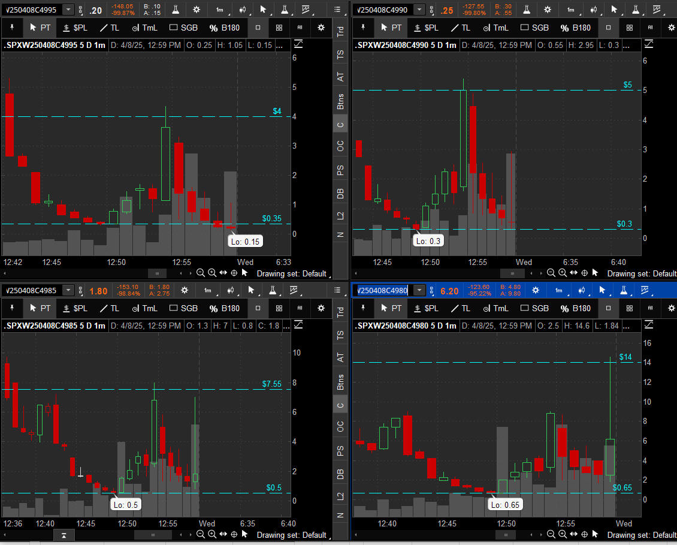Toggle the TL trendline tool in C4980 panel

[x=460, y=308]
